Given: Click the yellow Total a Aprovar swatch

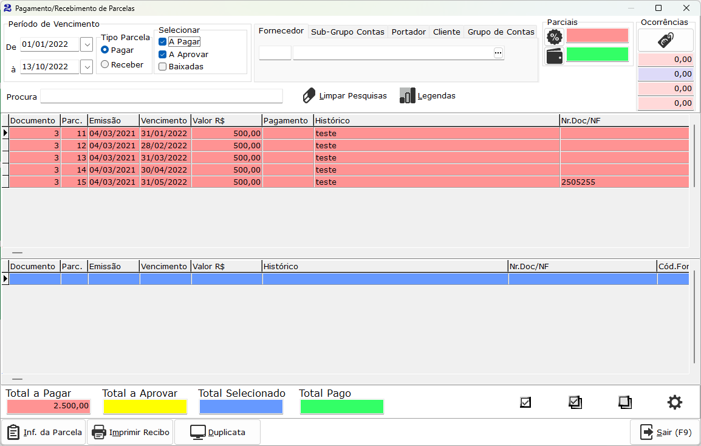Looking at the screenshot, I should click(x=145, y=407).
